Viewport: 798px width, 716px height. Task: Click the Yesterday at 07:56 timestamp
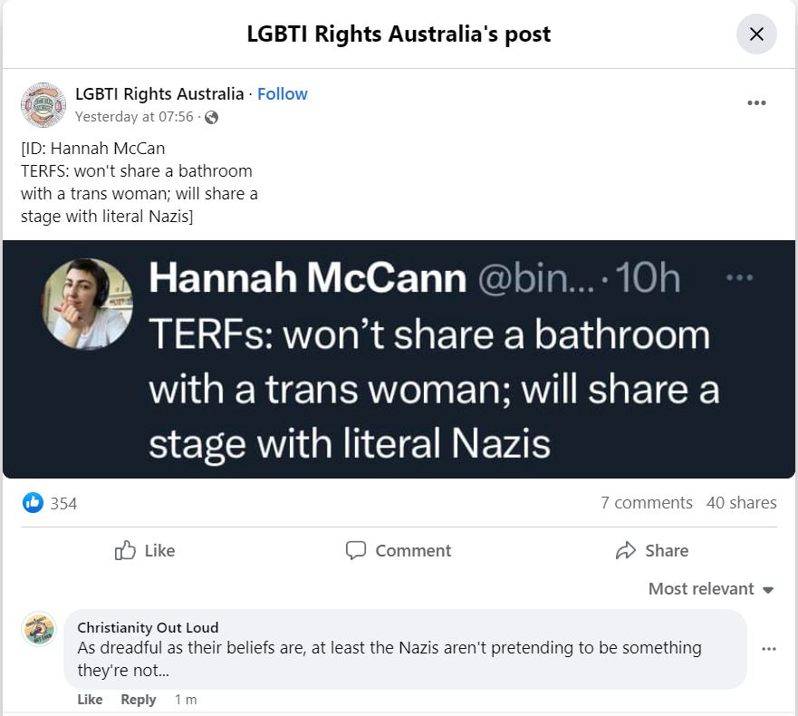(x=134, y=117)
